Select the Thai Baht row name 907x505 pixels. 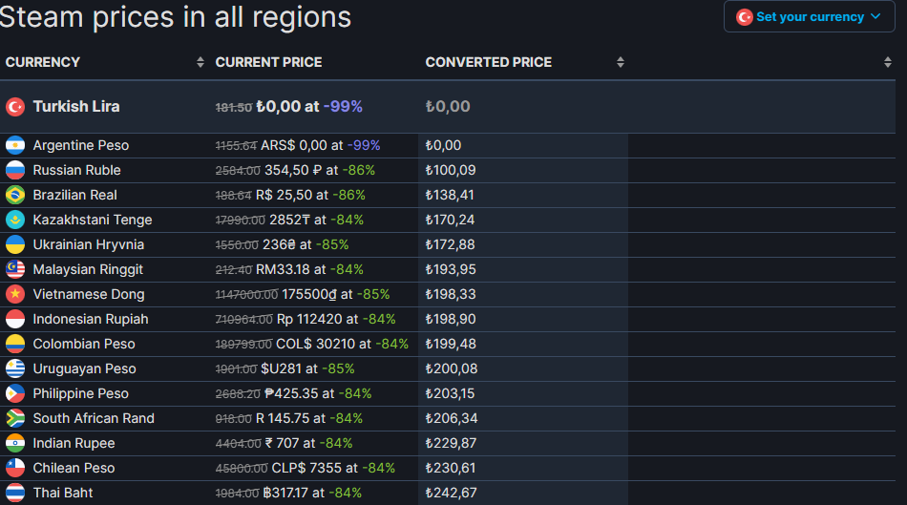tap(63, 493)
